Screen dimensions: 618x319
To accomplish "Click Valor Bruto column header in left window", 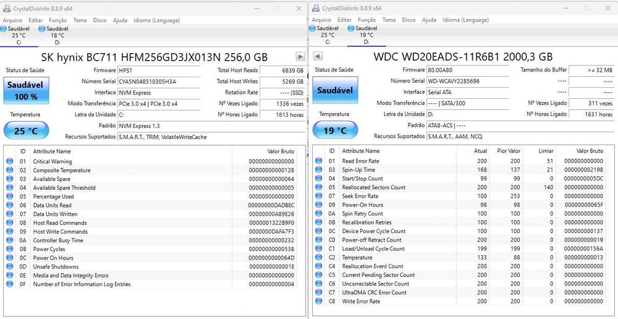I will click(281, 151).
